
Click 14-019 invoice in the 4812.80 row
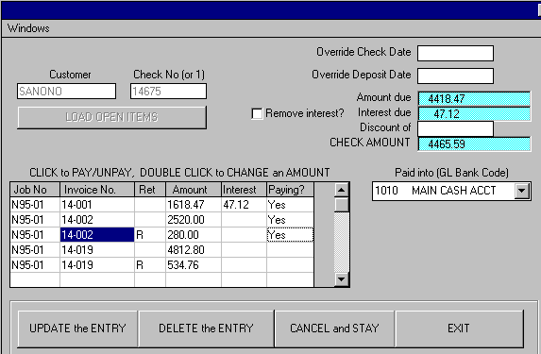pyautogui.click(x=97, y=250)
